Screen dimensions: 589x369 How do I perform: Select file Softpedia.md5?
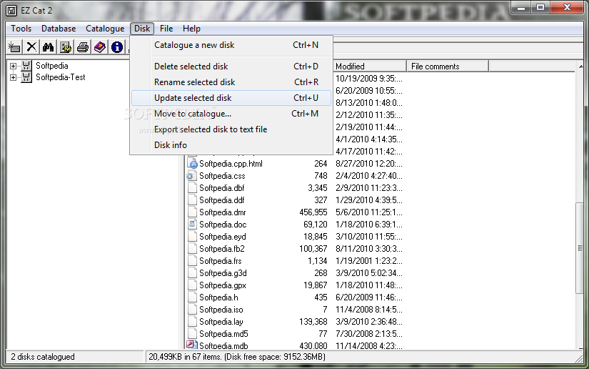223,334
